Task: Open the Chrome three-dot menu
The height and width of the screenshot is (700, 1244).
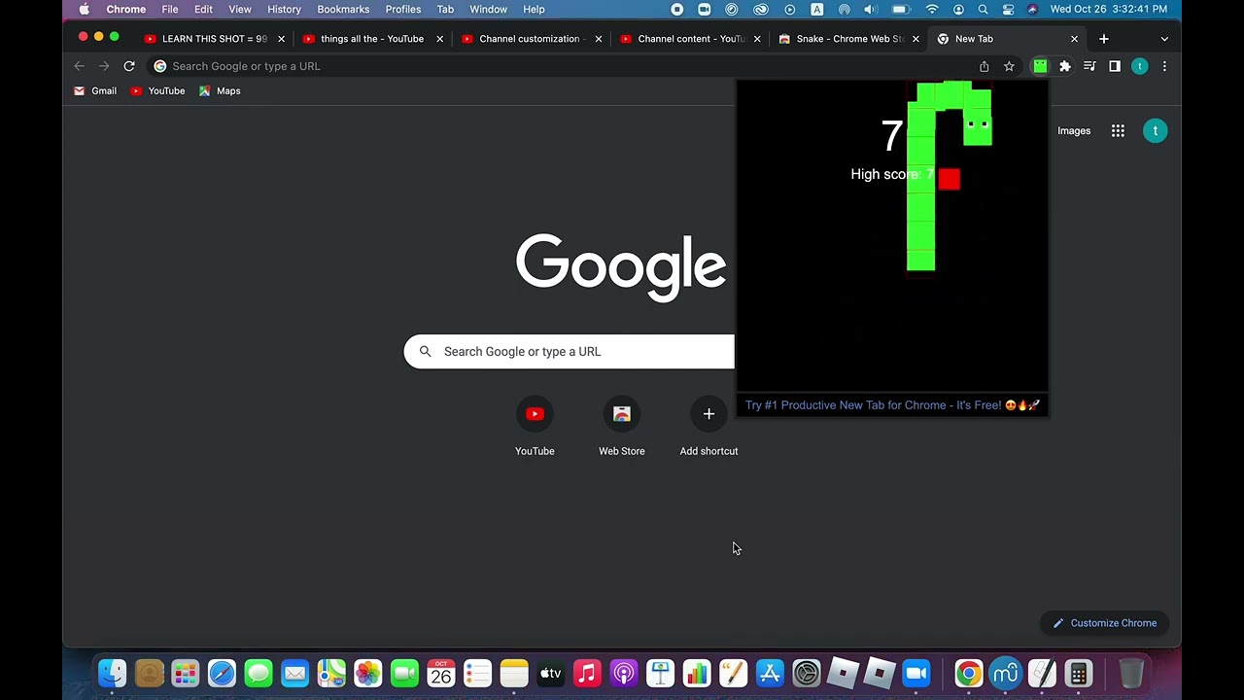Action: point(1164,66)
